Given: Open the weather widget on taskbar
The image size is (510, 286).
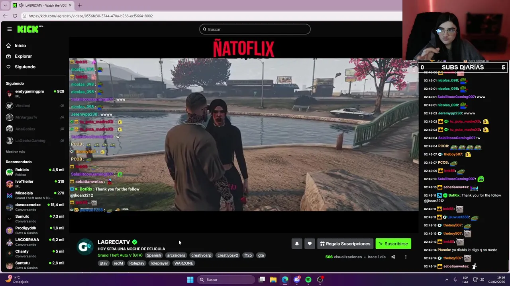Looking at the screenshot, I should [17, 280].
